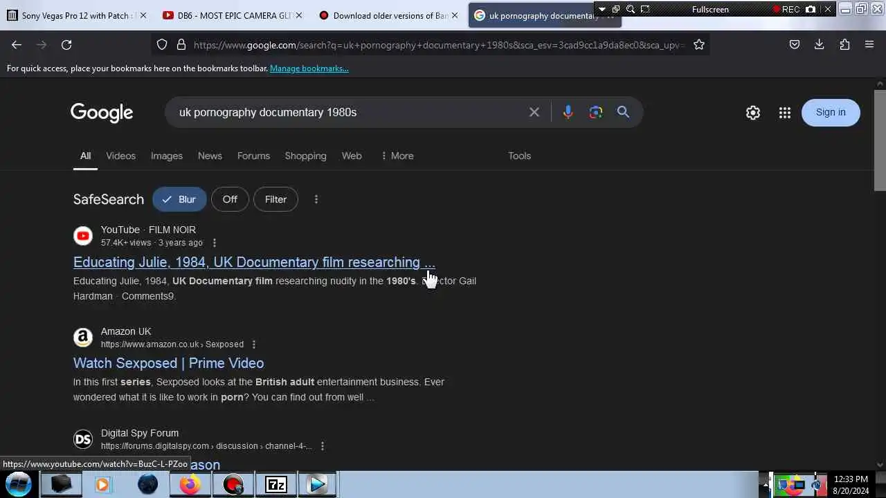
Task: Open options for Digital Spy Forum result
Action: click(322, 446)
